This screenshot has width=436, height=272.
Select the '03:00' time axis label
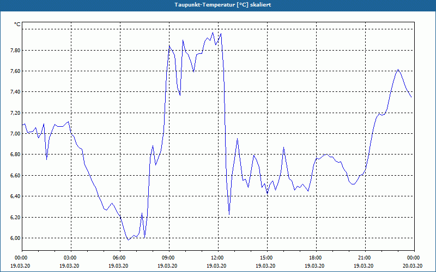coord(71,258)
